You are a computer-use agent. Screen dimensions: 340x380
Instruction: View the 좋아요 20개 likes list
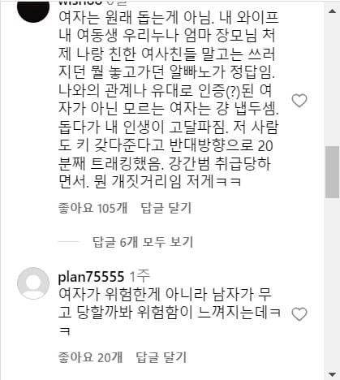tap(90, 357)
